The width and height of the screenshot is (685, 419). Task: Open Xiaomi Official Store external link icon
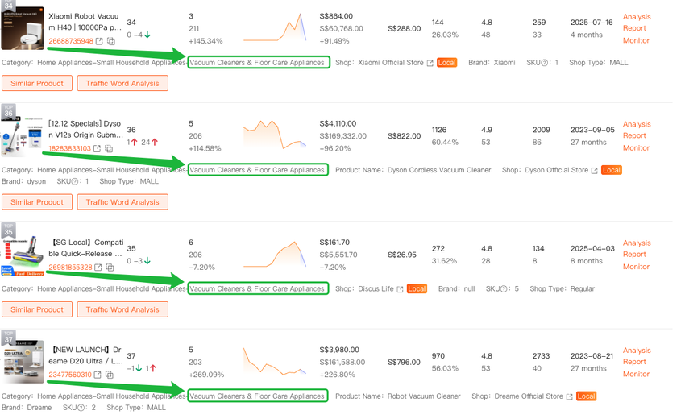click(x=430, y=63)
